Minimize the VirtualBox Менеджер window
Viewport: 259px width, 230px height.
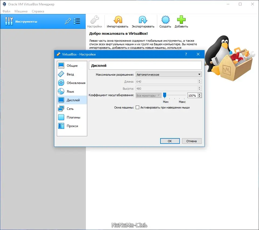[228, 4]
